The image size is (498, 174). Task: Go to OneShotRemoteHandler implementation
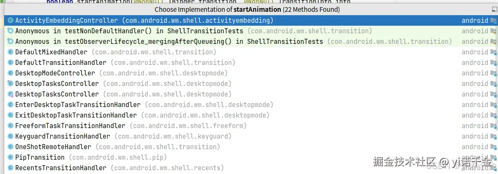(x=53, y=147)
